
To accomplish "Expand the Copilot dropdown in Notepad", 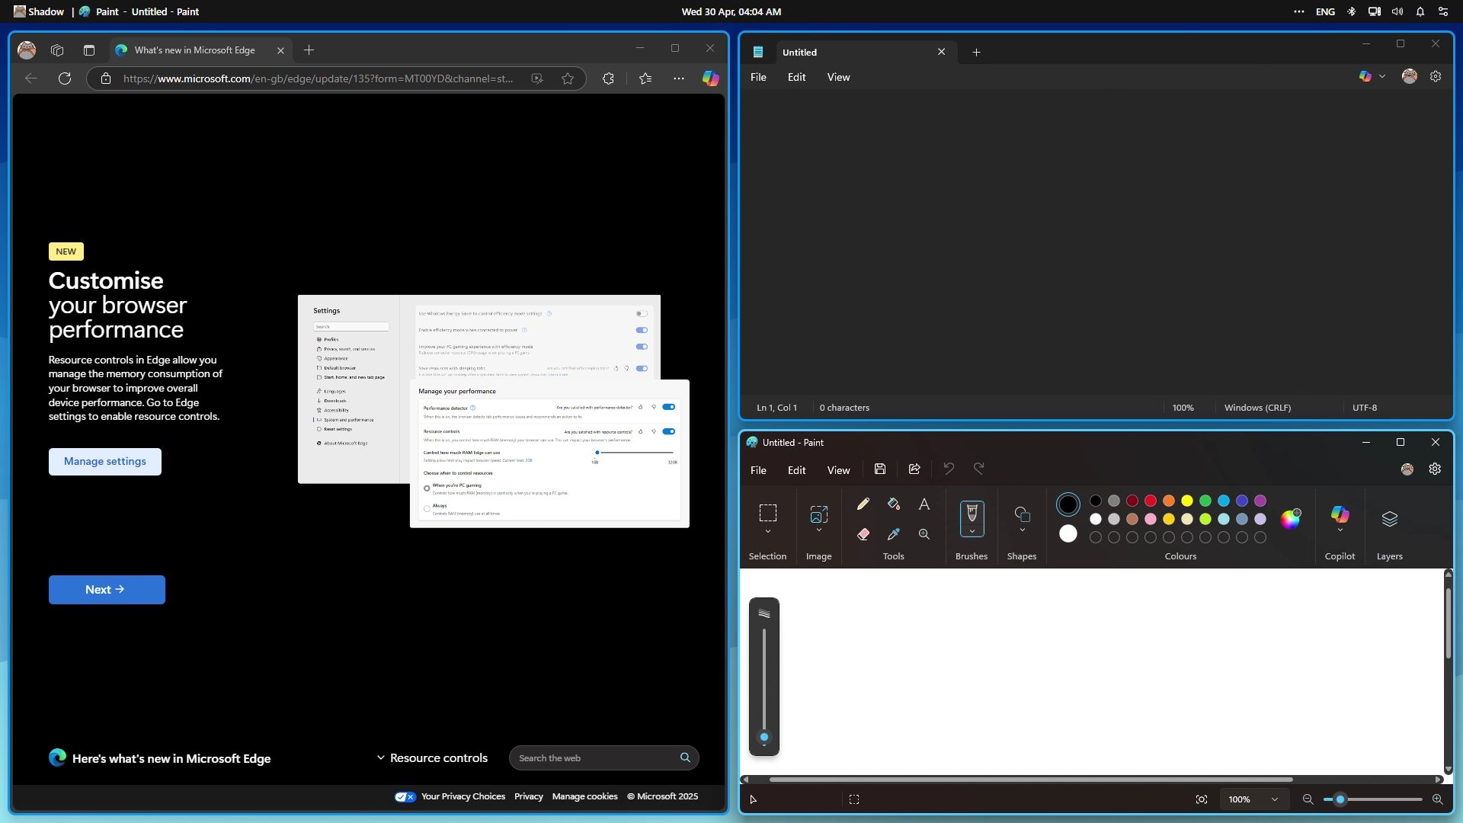I will (x=1382, y=77).
